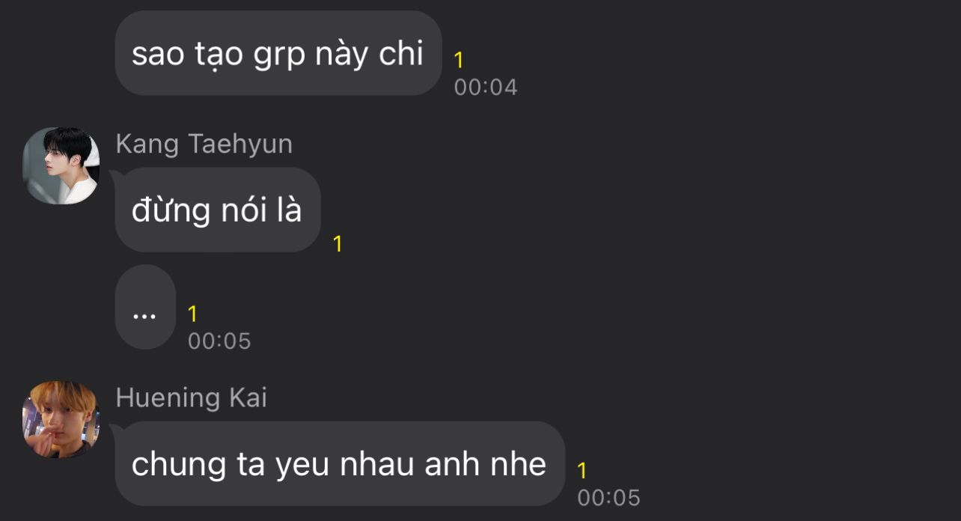Screen dimensions: 961x521
Task: Select the Huening Kai sender name
Action: tap(192, 397)
